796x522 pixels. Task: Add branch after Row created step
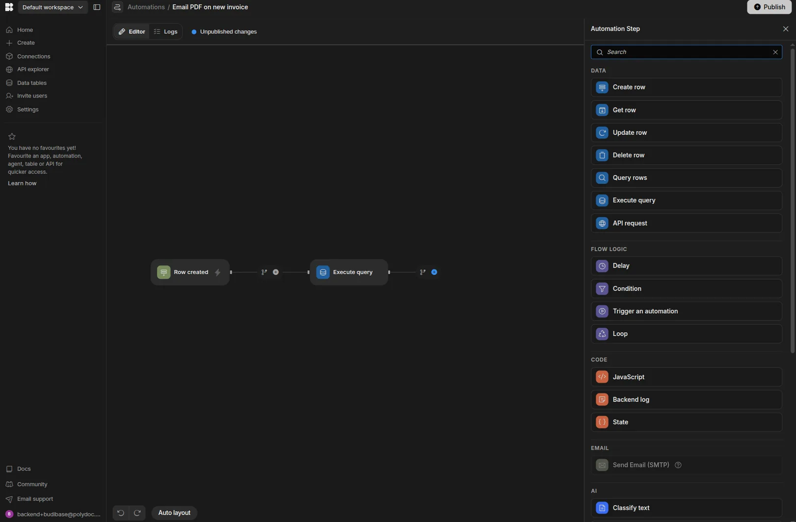(x=264, y=272)
